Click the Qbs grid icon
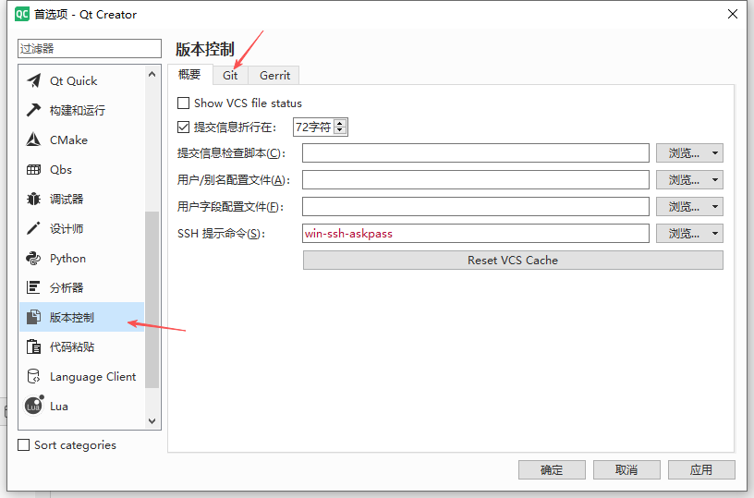Image resolution: width=754 pixels, height=498 pixels. pyautogui.click(x=33, y=170)
